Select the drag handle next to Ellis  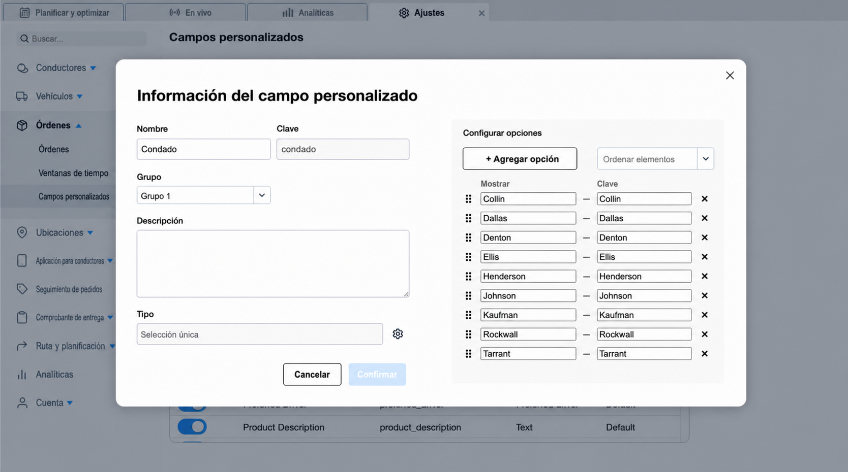tap(468, 257)
